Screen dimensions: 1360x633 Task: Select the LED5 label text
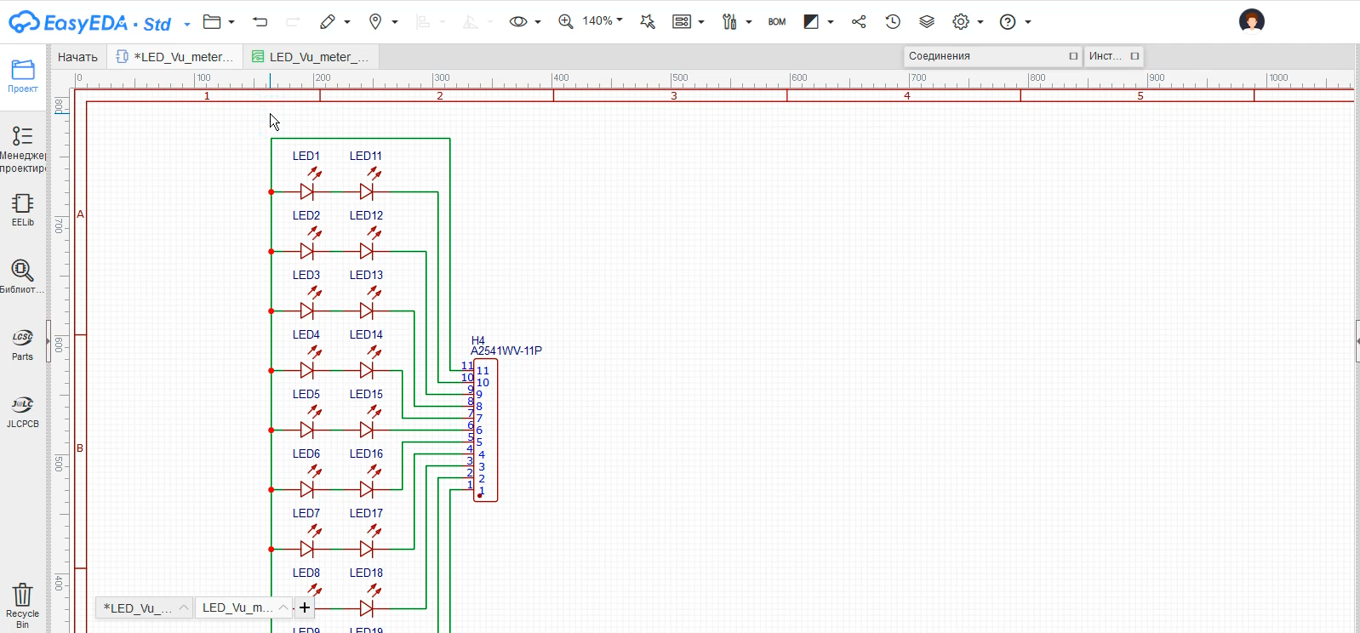[306, 394]
